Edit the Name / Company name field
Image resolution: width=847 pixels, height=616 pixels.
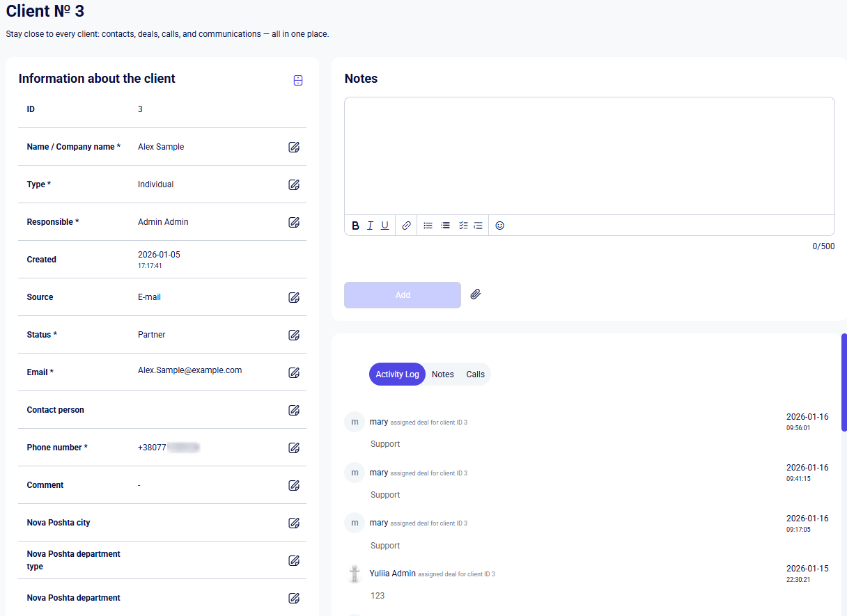coord(294,147)
